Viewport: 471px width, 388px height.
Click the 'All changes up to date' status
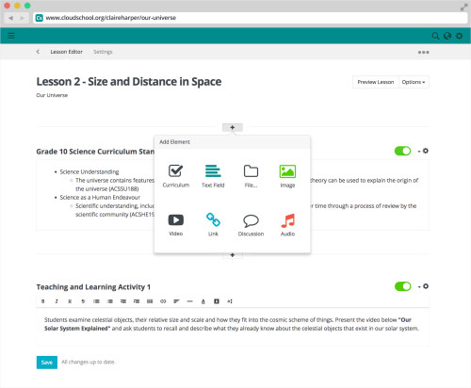click(89, 362)
